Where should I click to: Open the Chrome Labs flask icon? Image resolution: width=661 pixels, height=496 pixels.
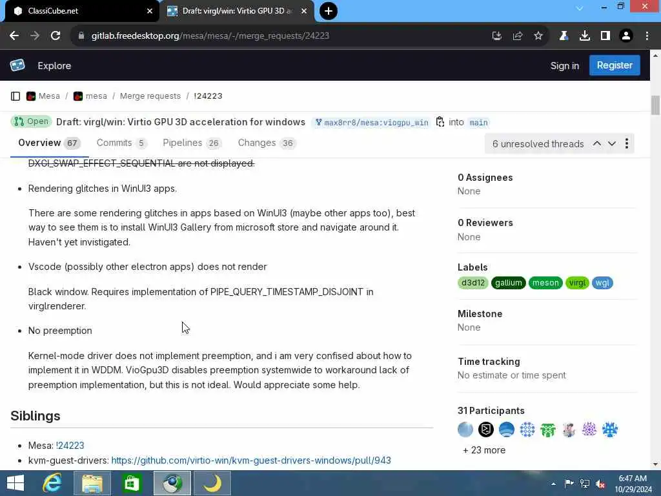pos(564,36)
